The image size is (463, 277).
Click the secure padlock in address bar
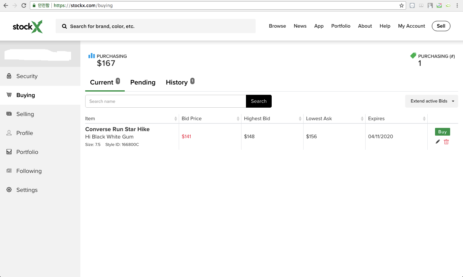click(x=34, y=5)
